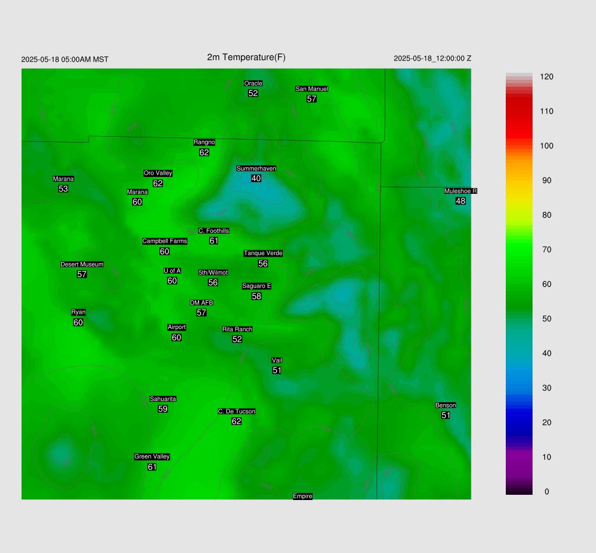
Task: Pick the U of A station label
Action: click(x=172, y=271)
